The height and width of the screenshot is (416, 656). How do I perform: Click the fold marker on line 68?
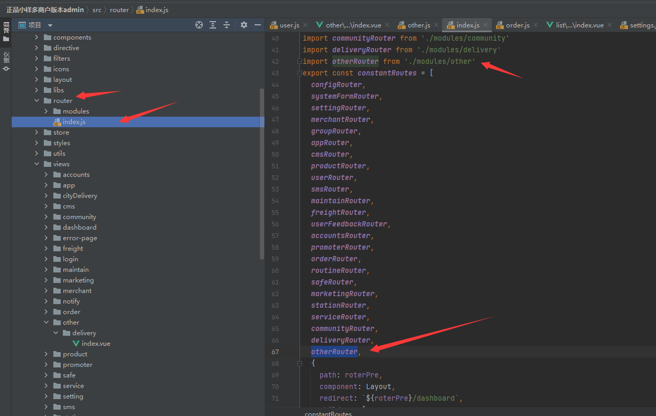pyautogui.click(x=298, y=364)
